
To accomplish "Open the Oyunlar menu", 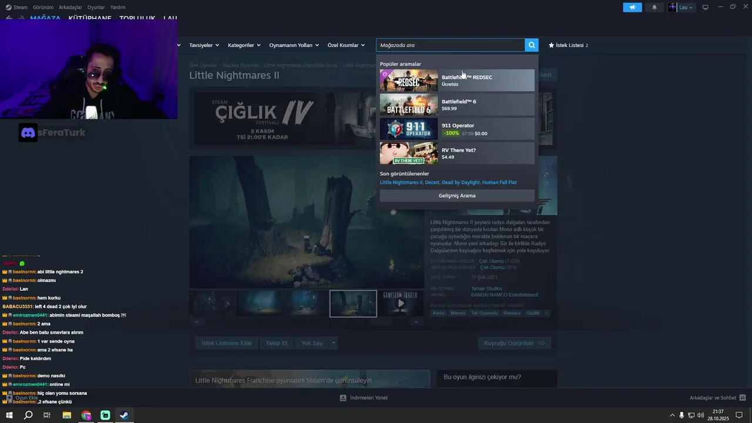I will [96, 7].
